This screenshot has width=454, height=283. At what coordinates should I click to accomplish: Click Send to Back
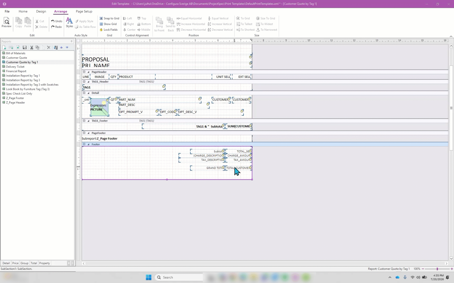pos(171,24)
